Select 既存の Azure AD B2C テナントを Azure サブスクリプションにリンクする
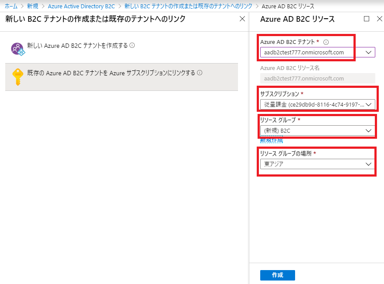The width and height of the screenshot is (384, 284). click(122, 77)
